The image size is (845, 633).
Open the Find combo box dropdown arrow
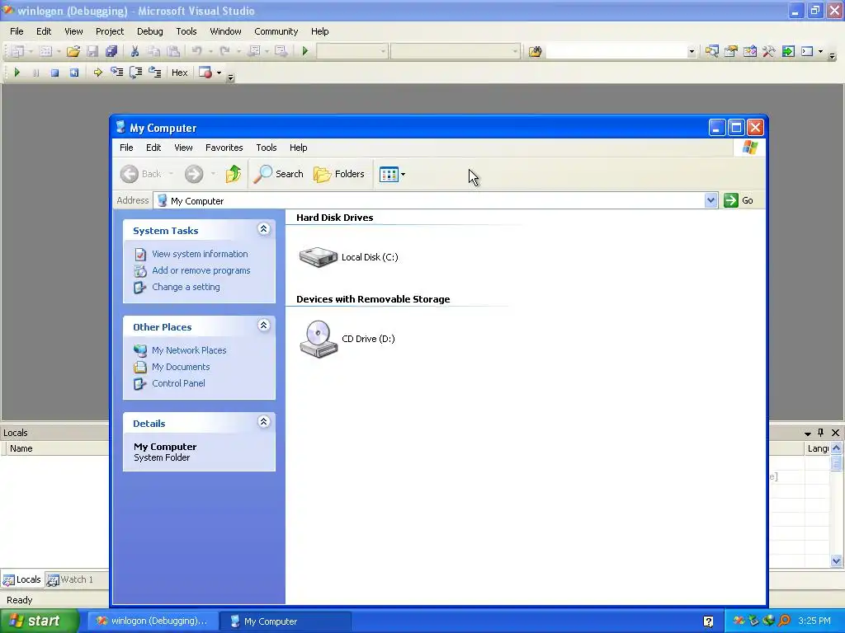692,52
